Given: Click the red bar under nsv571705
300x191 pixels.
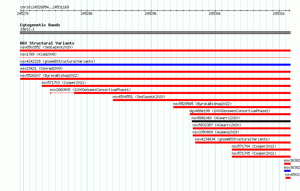Looking at the screenshot, I should pyautogui.click(x=261, y=157).
